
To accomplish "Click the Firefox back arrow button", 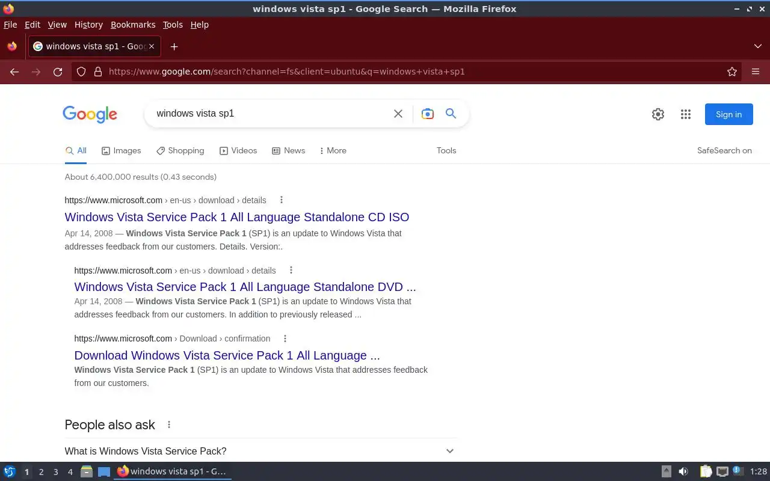I will [14, 72].
